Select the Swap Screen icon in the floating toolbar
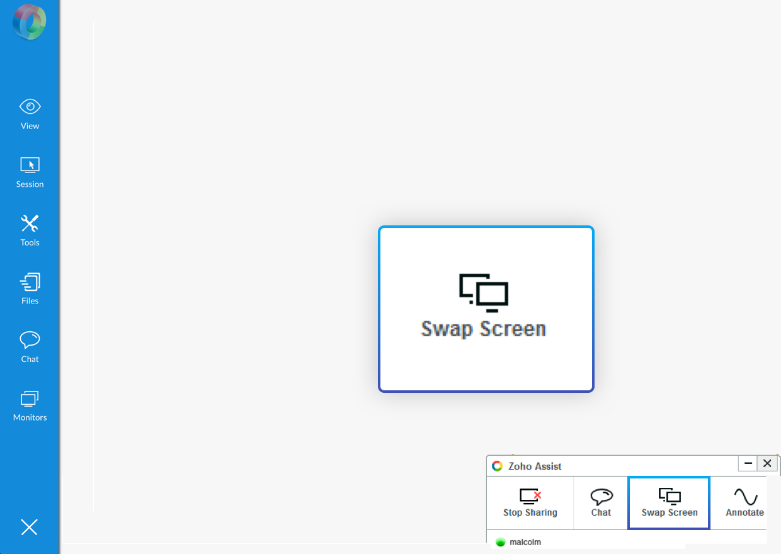The width and height of the screenshot is (781, 554). [x=669, y=502]
